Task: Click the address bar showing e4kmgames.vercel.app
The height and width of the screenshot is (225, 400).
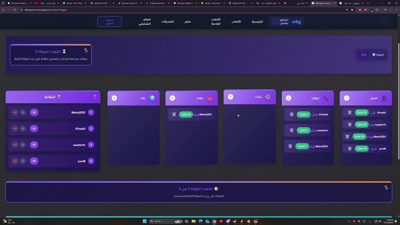Action: [181, 10]
